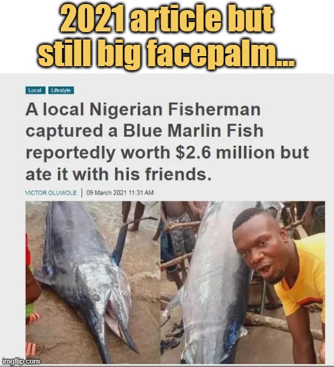Click the man's face in right photo
This screenshot has height=367, width=334.
(x=261, y=249)
